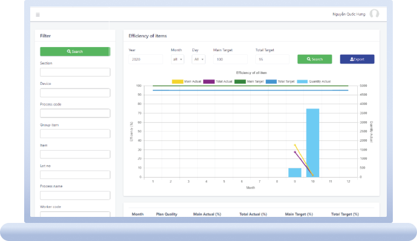
Task: Open the hamburger sidebar menu
Action: click(x=37, y=14)
